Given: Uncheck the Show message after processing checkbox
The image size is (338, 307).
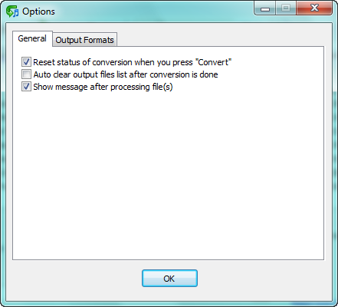Looking at the screenshot, I should (26, 87).
